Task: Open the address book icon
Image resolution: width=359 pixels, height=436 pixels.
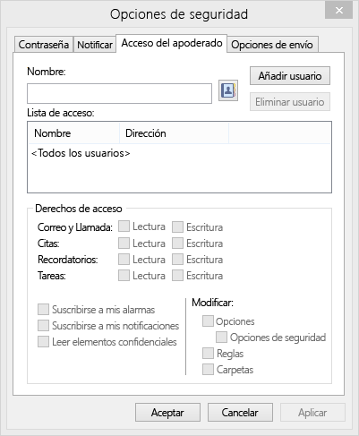Action: (x=228, y=90)
